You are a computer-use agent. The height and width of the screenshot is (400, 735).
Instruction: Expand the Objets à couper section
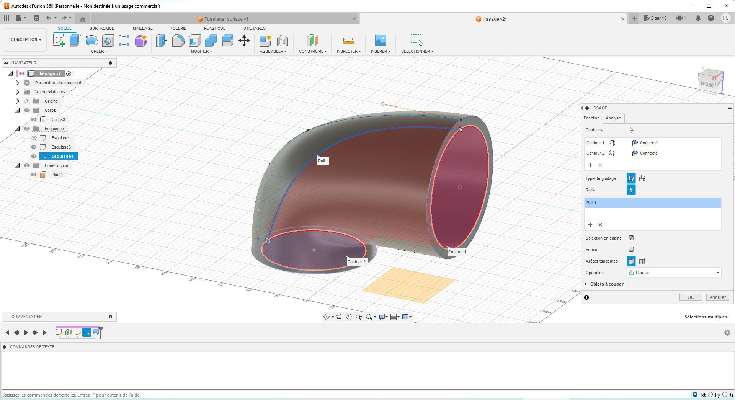[586, 284]
